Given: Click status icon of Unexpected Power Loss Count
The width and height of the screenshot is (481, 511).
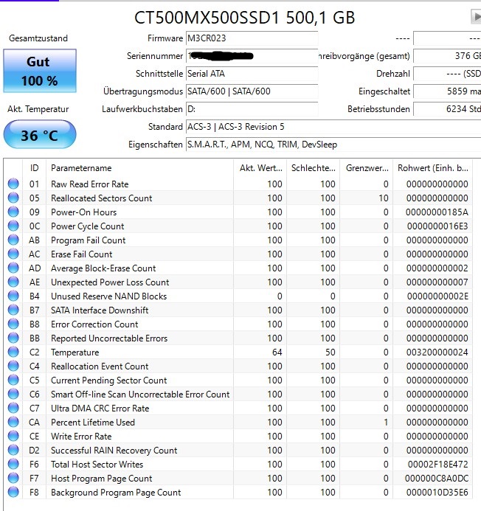Looking at the screenshot, I should coord(13,282).
